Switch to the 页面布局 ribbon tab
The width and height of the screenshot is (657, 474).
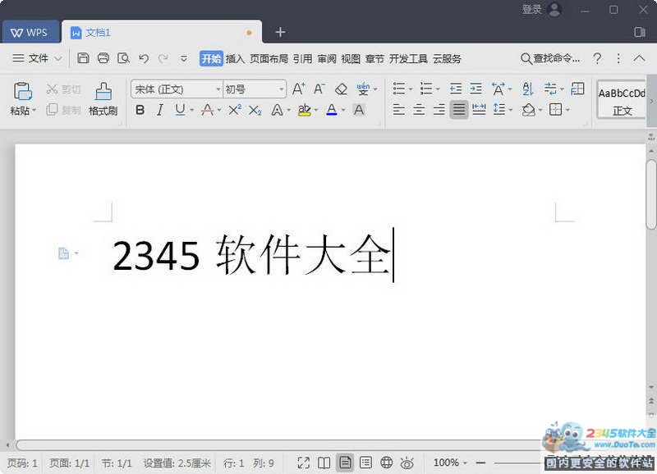(x=271, y=58)
